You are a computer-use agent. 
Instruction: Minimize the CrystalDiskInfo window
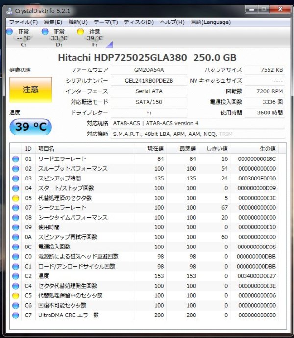(x=252, y=9)
